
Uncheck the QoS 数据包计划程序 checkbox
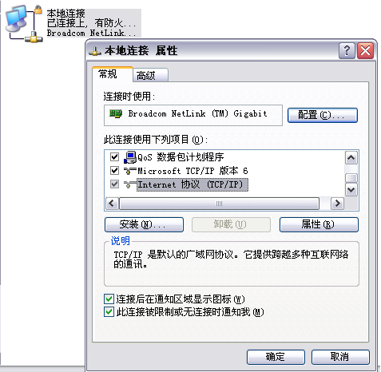[x=114, y=156]
